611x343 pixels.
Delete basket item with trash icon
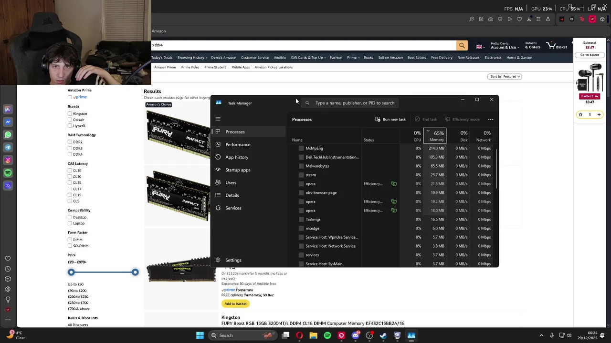coord(580,115)
